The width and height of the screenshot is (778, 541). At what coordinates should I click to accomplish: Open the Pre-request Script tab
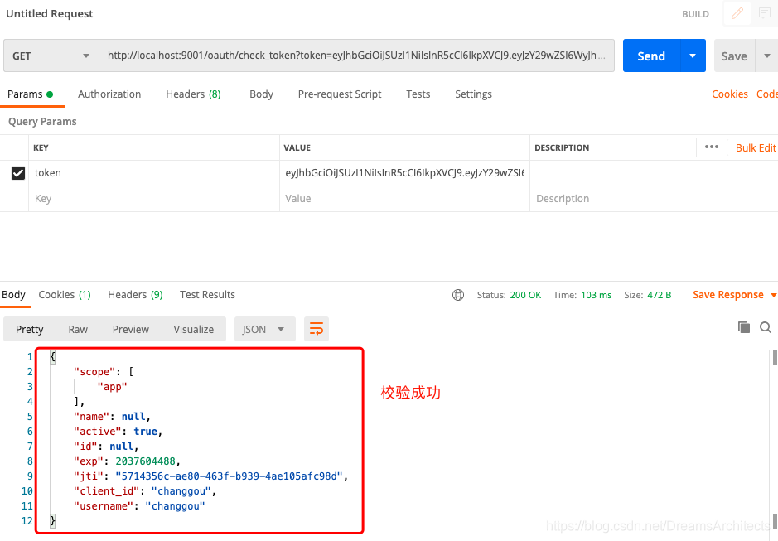pos(340,94)
